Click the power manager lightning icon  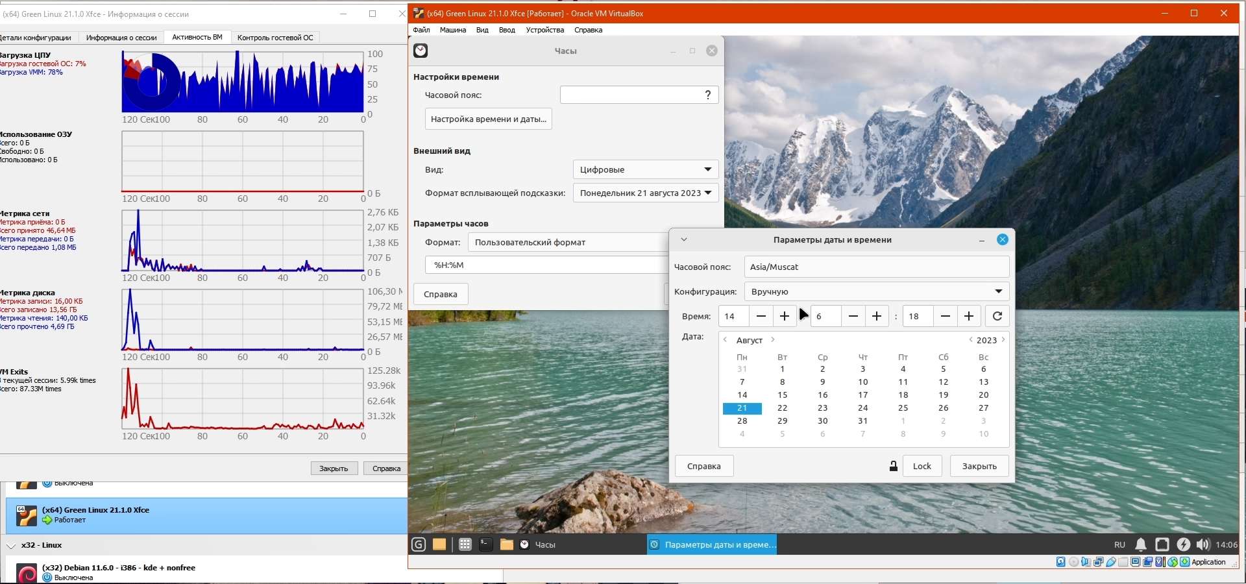1183,544
